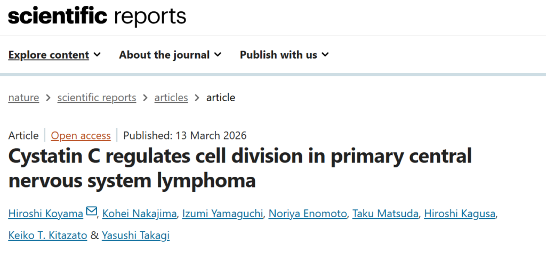Open author Taku Matsuda's link
The height and width of the screenshot is (253, 546).
click(386, 214)
